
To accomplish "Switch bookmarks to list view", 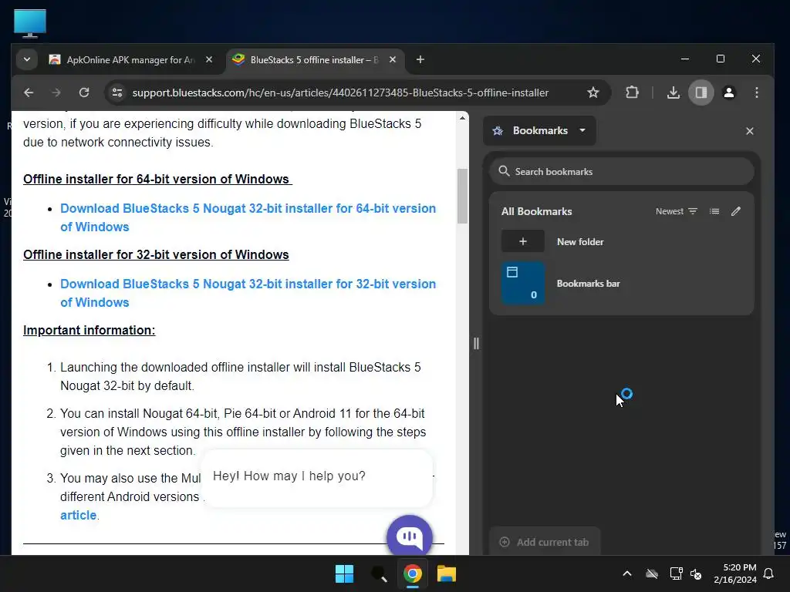I will point(714,211).
